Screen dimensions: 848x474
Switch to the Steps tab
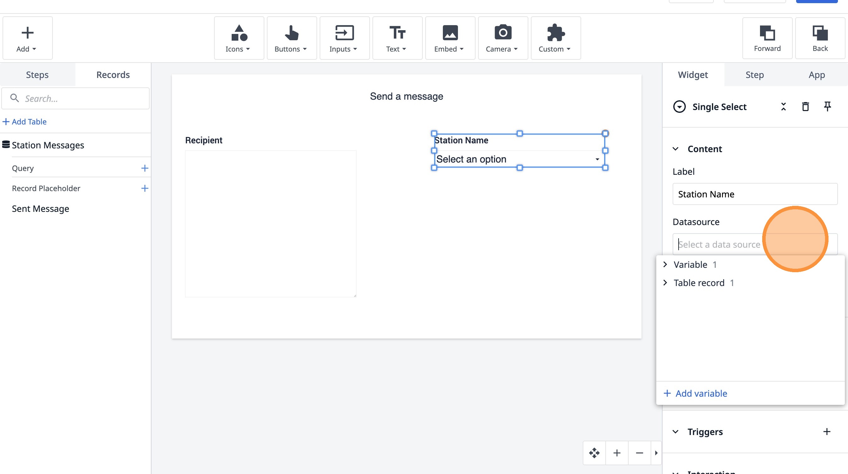tap(37, 75)
